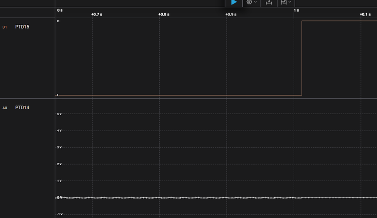
Task: Click the L level marker on PTD15
Action: pos(57,95)
